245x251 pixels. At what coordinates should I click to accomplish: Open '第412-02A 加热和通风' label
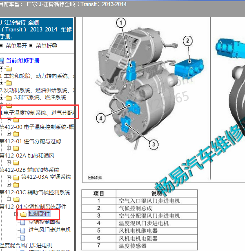click(27, 155)
